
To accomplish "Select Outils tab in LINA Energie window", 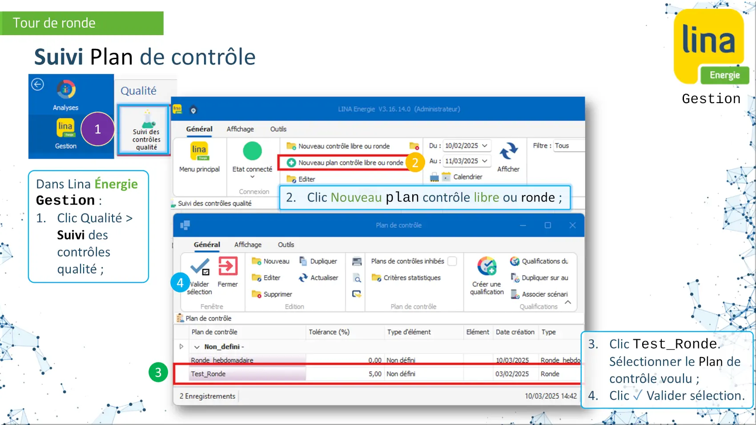I will point(278,129).
